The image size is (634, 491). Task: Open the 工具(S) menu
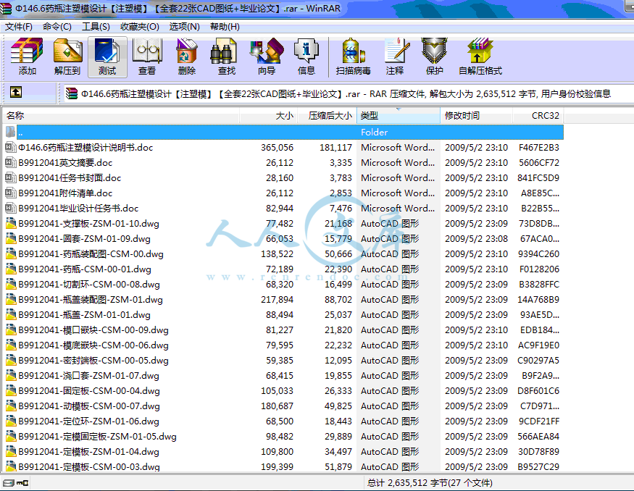click(96, 27)
